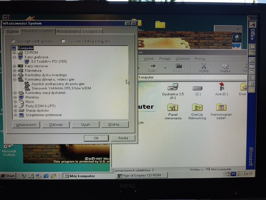Click the Usuń button
This screenshot has width=266, height=200.
85,125
